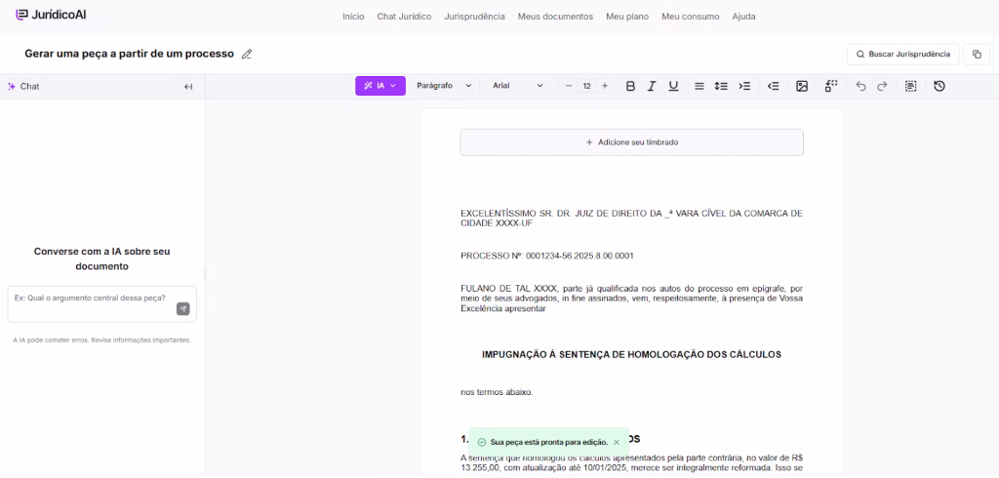This screenshot has height=478, width=999.
Task: Collapse the Chat panel with arrow icon
Action: [x=188, y=87]
